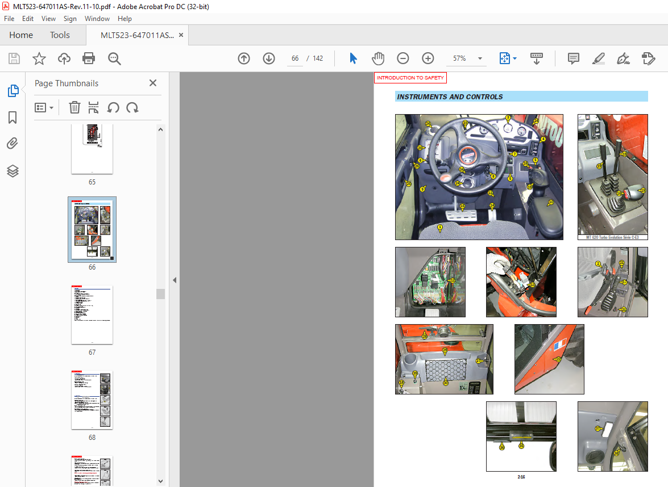Click the INSTRUMENTS AND CONTROLS heading

click(x=450, y=97)
